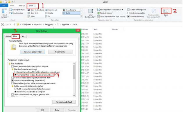Select Tampilkan file, folder, dan drive tersembunyi
Screen dimensions: 183x114
tap(15, 75)
